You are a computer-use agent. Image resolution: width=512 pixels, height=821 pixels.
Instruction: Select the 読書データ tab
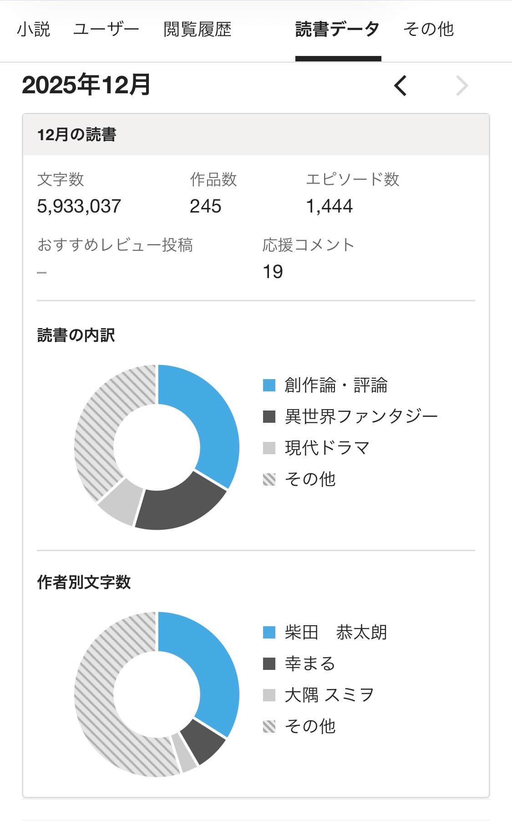(x=337, y=30)
